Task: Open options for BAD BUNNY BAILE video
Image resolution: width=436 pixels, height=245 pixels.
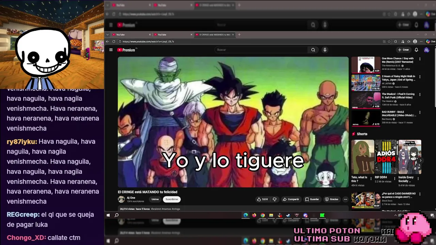Action: pos(420,112)
